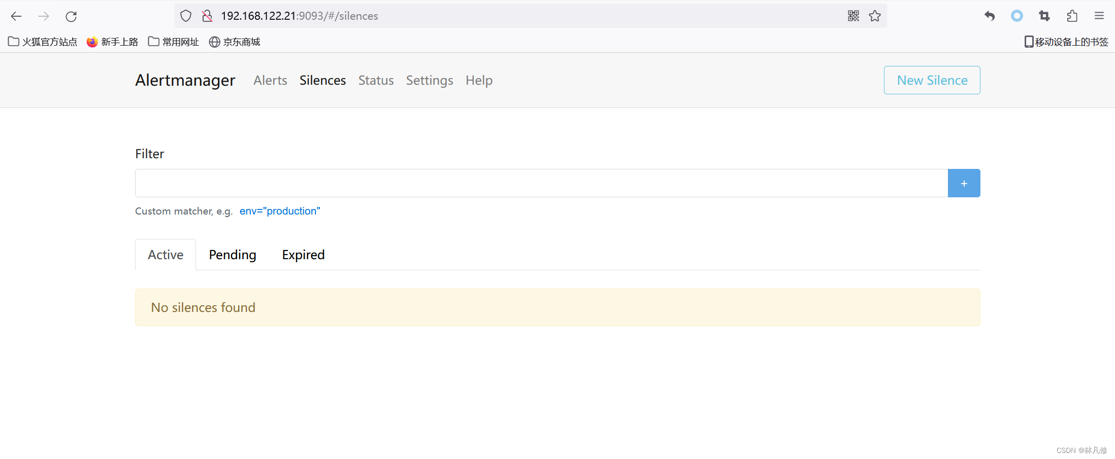The height and width of the screenshot is (459, 1115).
Task: Go back using browser back arrow
Action: [x=16, y=16]
